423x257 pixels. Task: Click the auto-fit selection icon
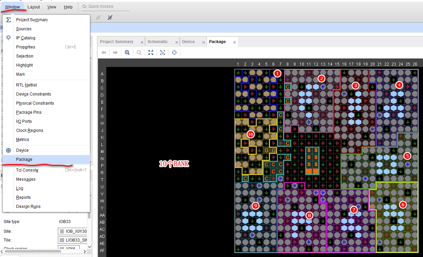pos(163,52)
